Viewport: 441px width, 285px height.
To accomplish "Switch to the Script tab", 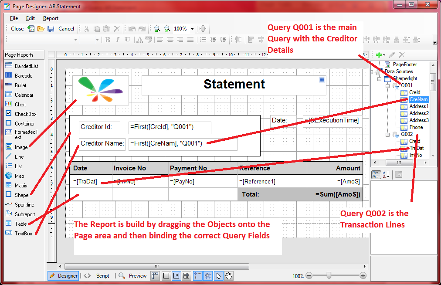I will coord(97,276).
